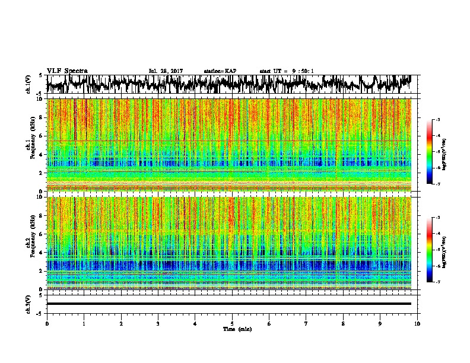Click the "start UT = 9 :50: 1" text
The height and width of the screenshot is (363, 470).
287,71
